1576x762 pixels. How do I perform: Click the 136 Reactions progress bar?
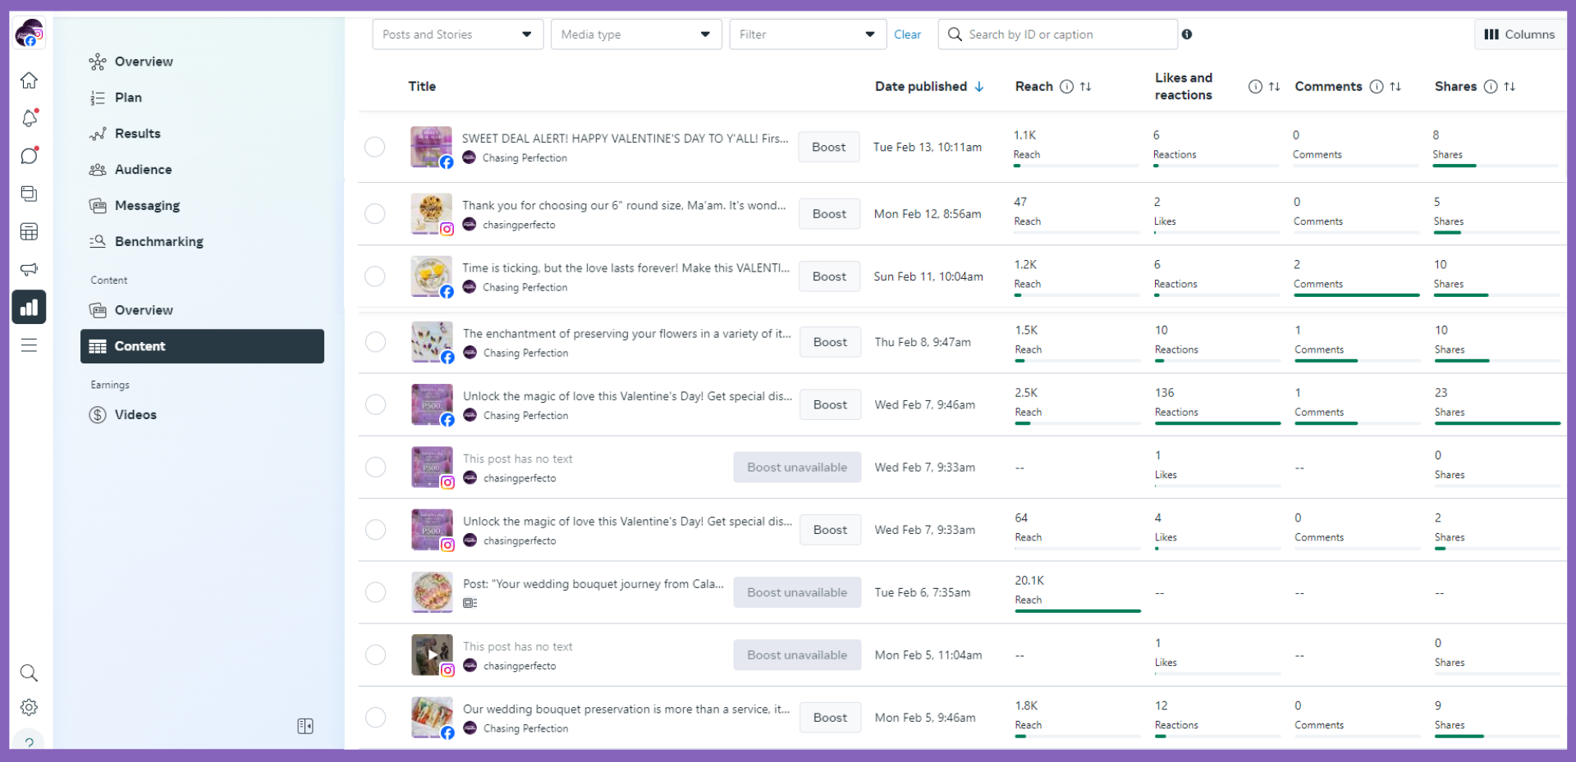click(1218, 423)
